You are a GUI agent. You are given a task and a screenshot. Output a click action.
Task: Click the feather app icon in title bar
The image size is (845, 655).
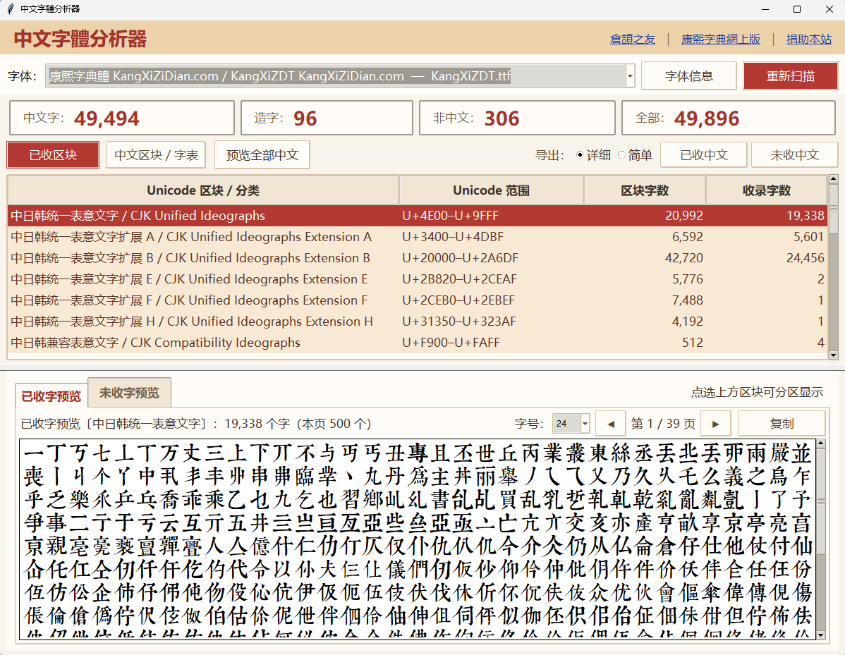(x=11, y=9)
